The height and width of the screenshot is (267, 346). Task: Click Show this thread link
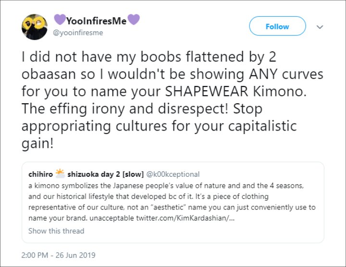click(56, 231)
